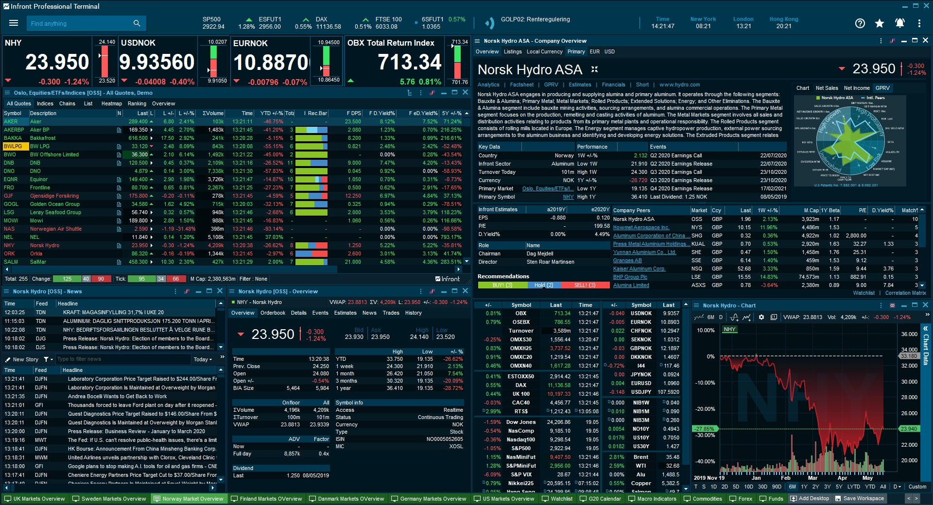
Task: Open the Today date dropdown in news
Action: (203, 359)
